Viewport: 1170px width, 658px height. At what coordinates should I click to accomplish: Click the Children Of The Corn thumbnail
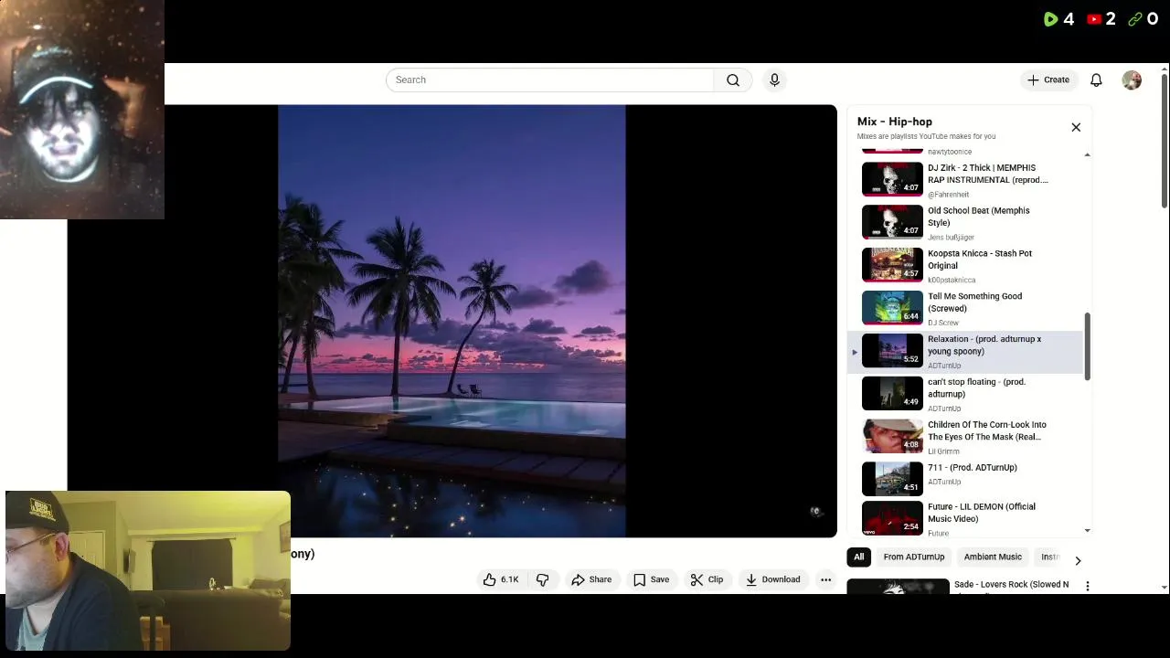(x=892, y=436)
